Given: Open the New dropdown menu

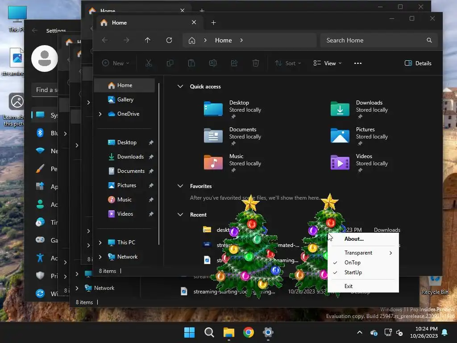Looking at the screenshot, I should tap(116, 63).
